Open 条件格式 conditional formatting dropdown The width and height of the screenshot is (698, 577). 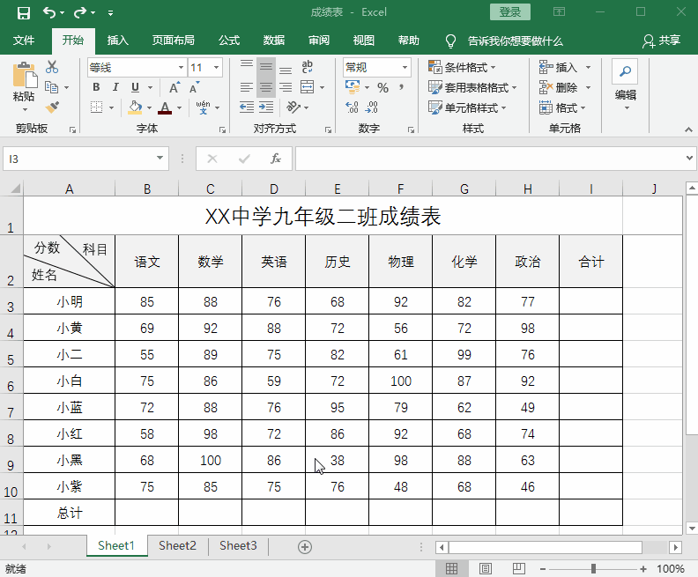[x=462, y=67]
